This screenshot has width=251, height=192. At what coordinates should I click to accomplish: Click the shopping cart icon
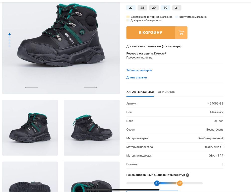tap(181, 33)
